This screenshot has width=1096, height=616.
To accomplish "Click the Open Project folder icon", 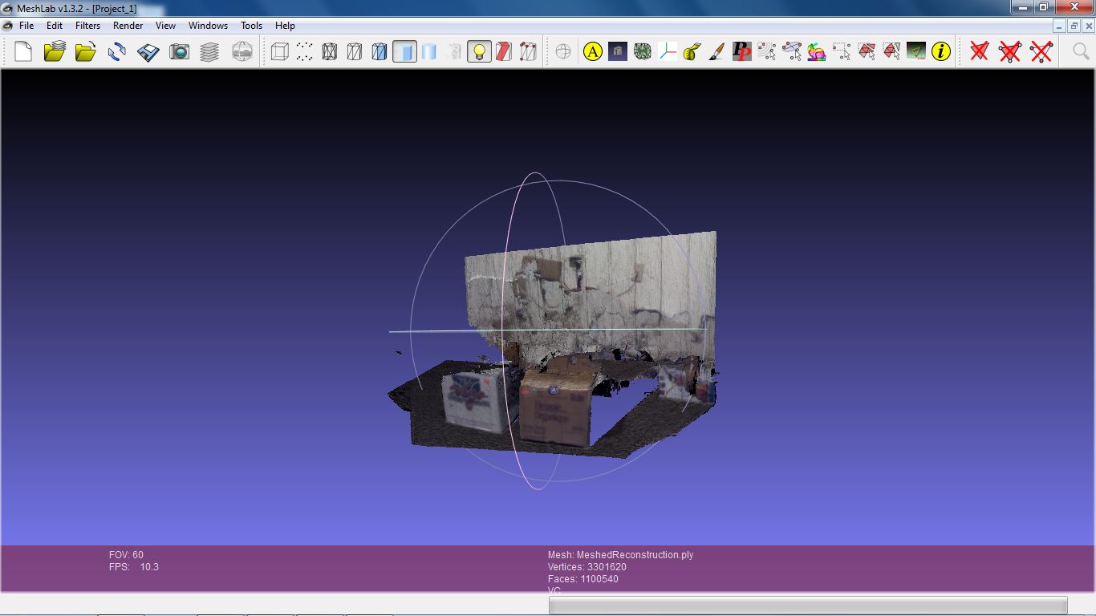I will click(55, 52).
